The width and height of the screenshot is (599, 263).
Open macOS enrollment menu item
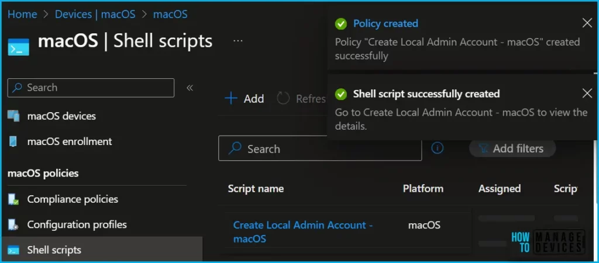pyautogui.click(x=70, y=141)
